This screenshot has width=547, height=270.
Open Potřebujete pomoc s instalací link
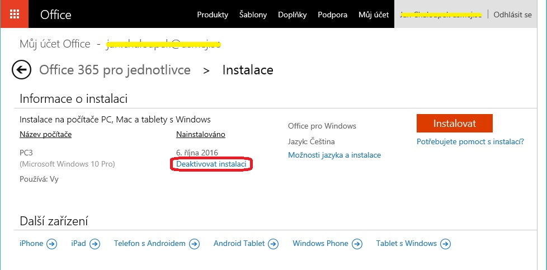[x=470, y=141]
